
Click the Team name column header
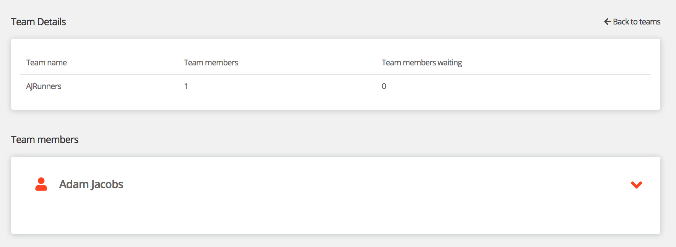46,63
